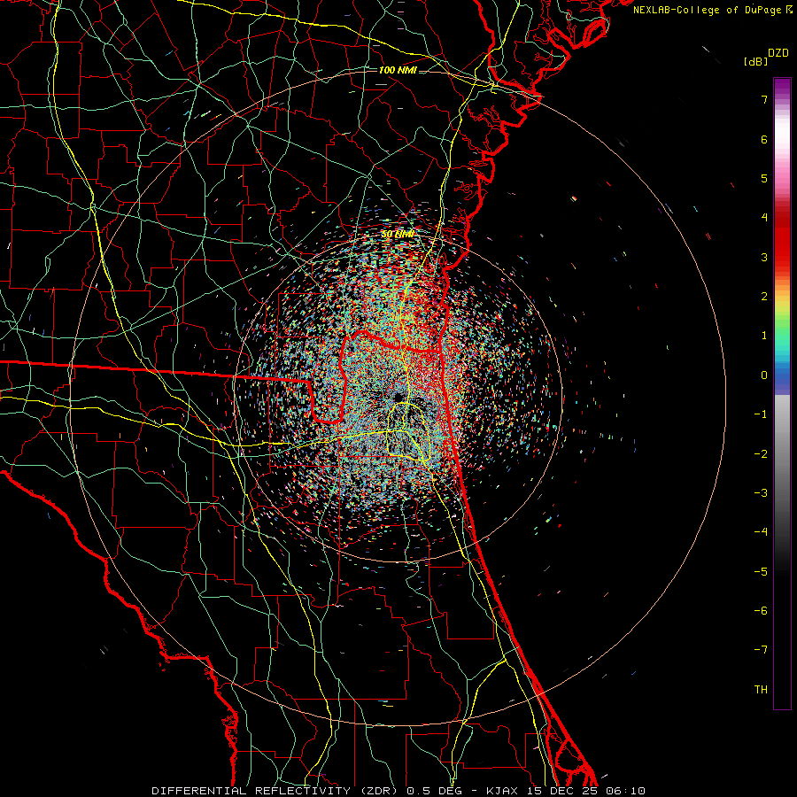Select the -1 dB scale label
This screenshot has width=797, height=797.
[761, 414]
